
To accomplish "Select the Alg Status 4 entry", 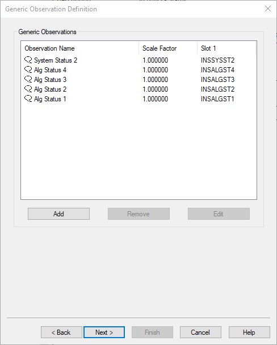I will click(50, 70).
